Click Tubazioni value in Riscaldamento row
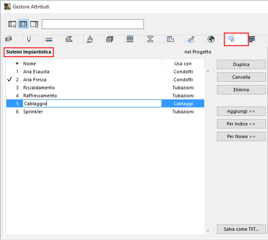The height and width of the screenshot is (240, 268). (183, 88)
